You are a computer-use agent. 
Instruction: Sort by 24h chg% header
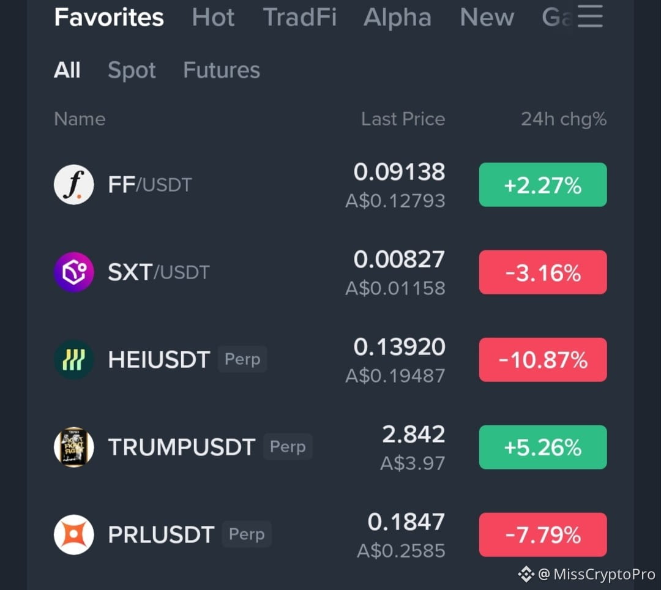point(564,119)
